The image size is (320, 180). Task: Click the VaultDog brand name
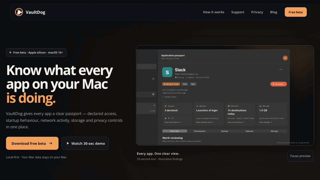coord(35,12)
